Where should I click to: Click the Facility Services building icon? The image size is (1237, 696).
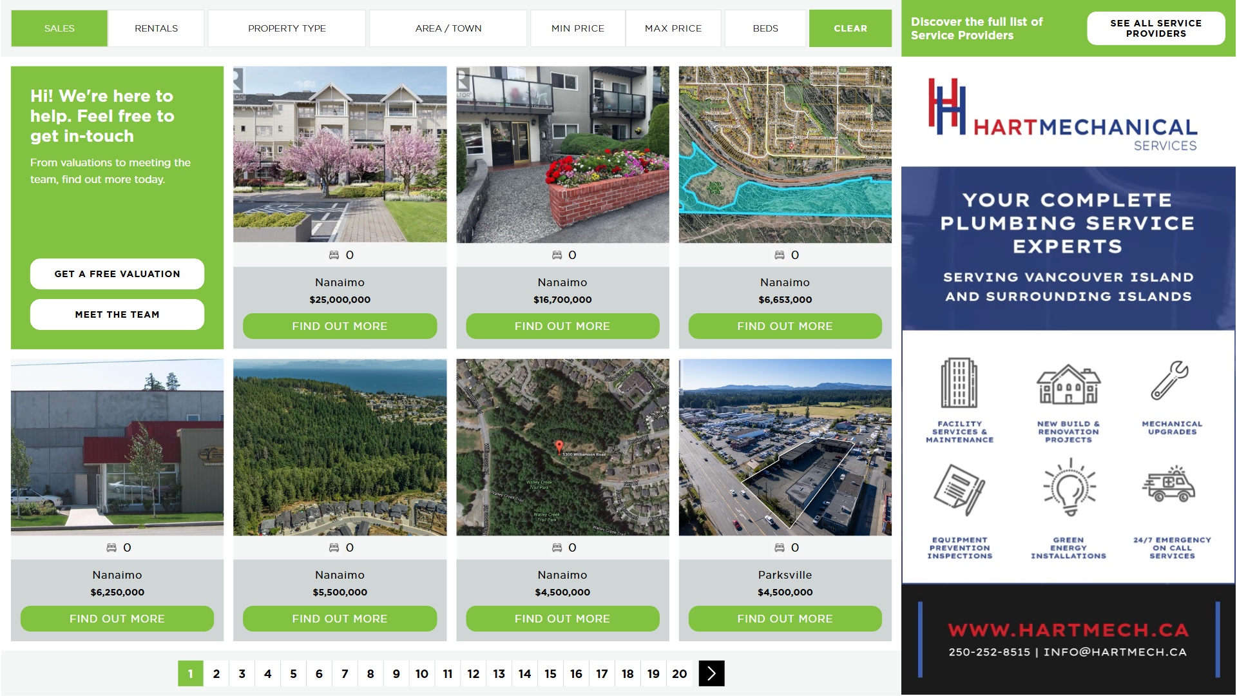click(959, 383)
